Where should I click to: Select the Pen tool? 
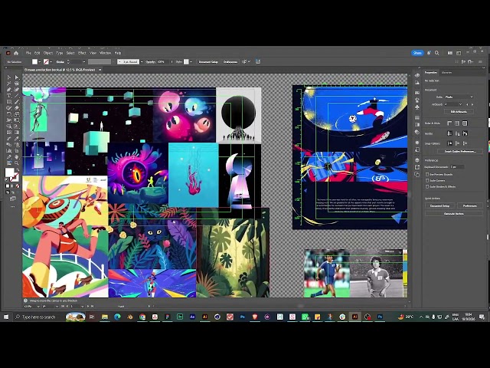click(x=8, y=90)
